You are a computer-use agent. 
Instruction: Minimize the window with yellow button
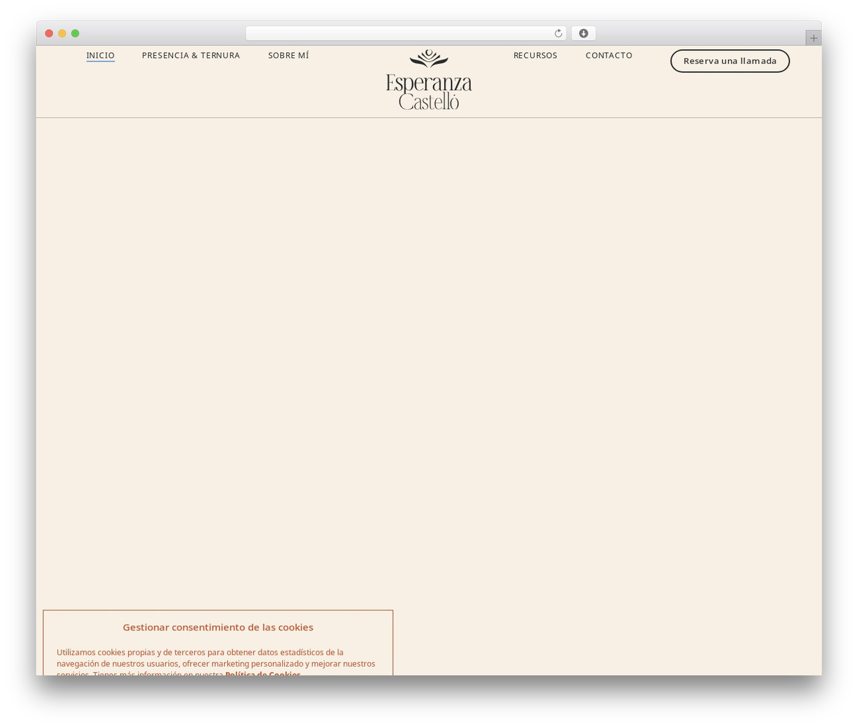[x=62, y=34]
